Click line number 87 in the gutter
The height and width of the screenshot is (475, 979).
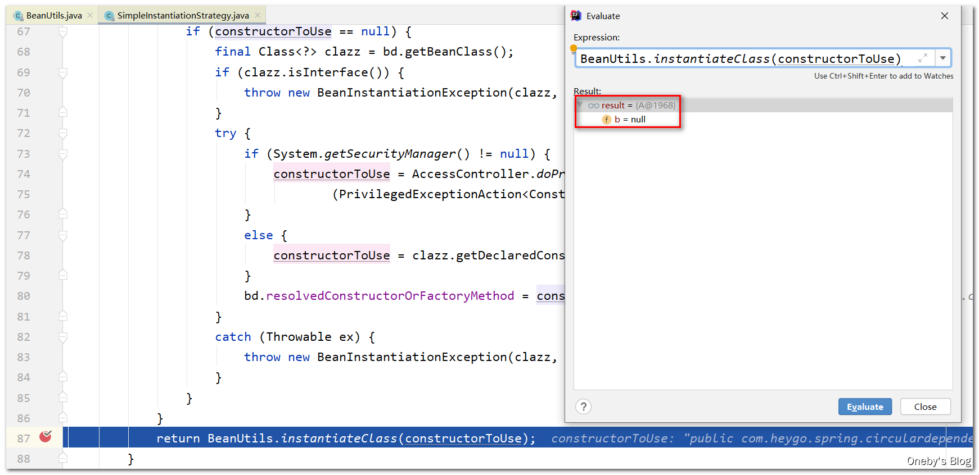pos(24,439)
